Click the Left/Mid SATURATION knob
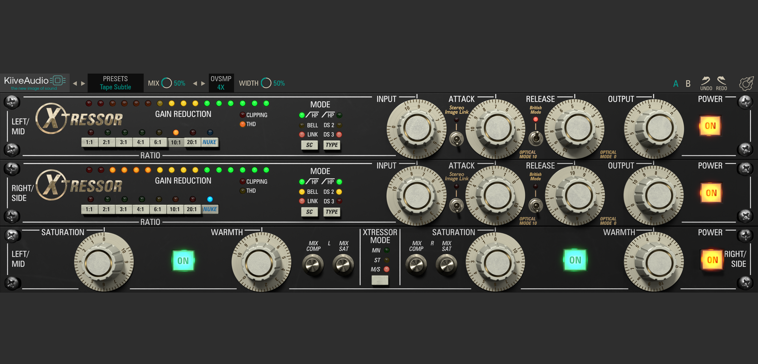The image size is (758, 364). click(x=104, y=262)
